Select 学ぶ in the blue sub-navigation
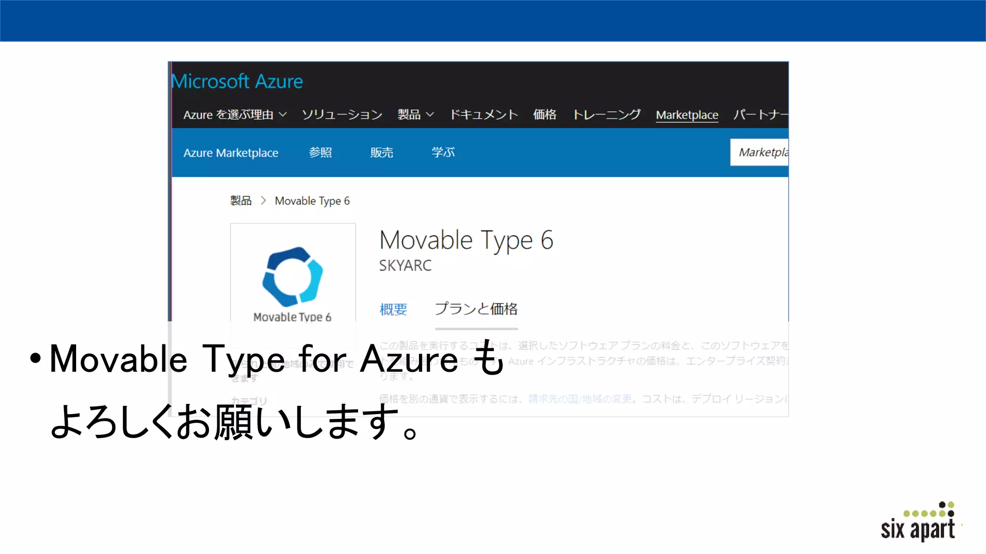Viewport: 986px width, 554px height. click(x=443, y=152)
